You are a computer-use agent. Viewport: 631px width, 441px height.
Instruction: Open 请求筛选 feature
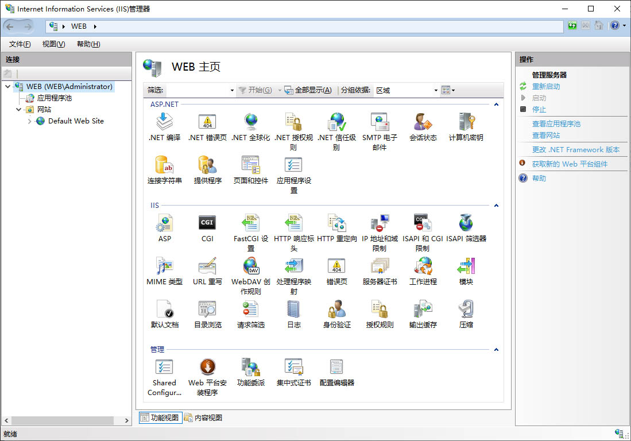tap(251, 314)
